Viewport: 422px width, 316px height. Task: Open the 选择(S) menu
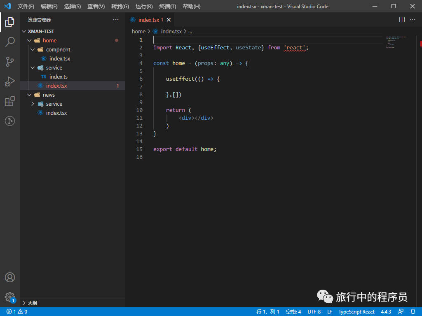(x=73, y=7)
